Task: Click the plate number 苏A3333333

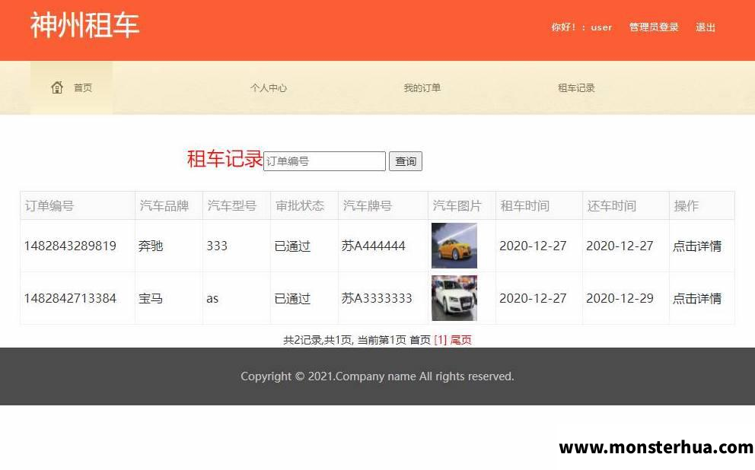Action: [x=377, y=298]
